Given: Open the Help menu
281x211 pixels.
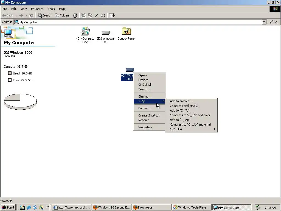Looking at the screenshot, I should click(62, 9).
